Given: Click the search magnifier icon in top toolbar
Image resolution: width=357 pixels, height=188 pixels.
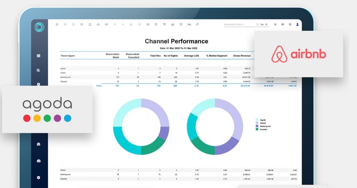Looking at the screenshot, I should pyautogui.click(x=65, y=24).
